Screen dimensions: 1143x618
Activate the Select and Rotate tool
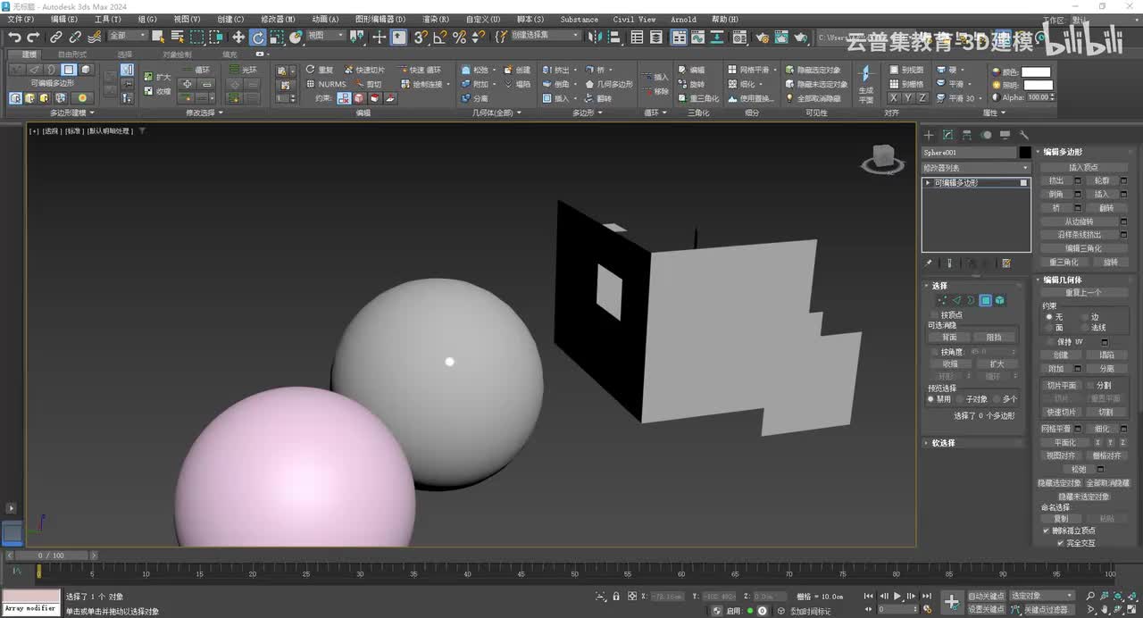pos(257,37)
